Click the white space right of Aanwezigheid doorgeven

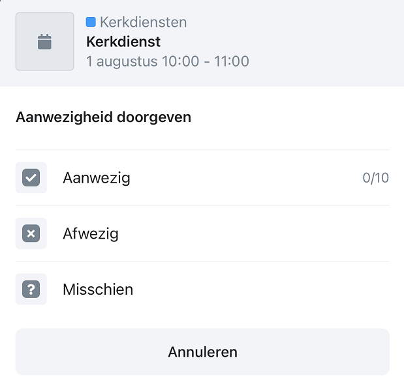(294, 117)
